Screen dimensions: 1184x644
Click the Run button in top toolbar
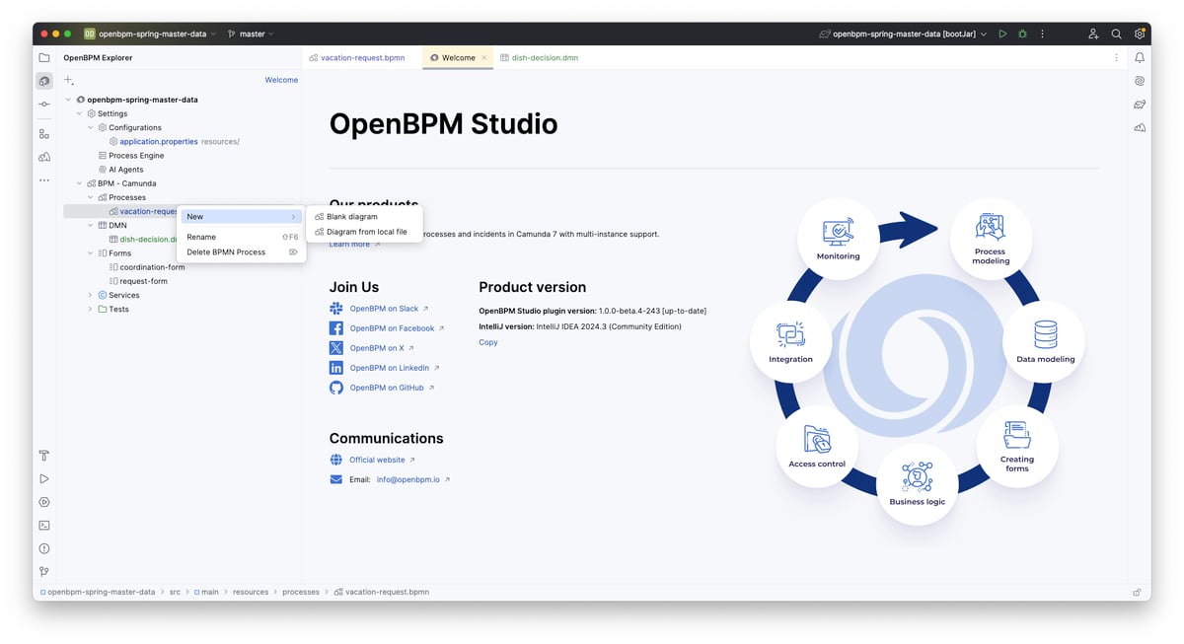click(1002, 34)
